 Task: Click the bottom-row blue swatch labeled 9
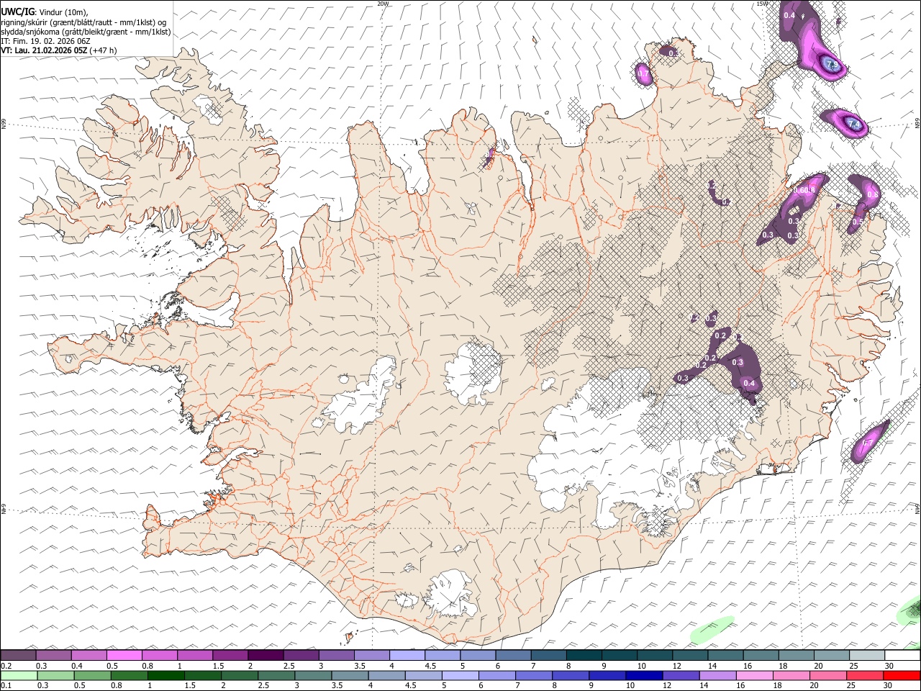coord(607,676)
